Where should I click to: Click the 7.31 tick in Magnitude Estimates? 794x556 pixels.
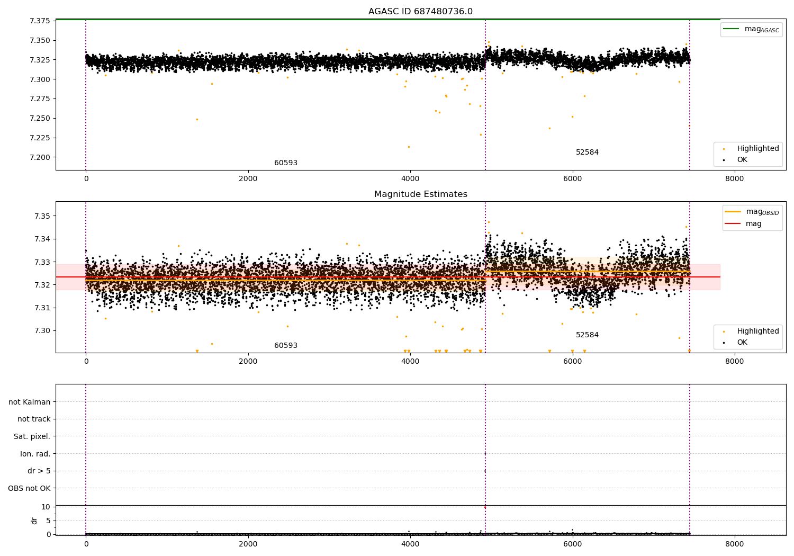[42, 308]
